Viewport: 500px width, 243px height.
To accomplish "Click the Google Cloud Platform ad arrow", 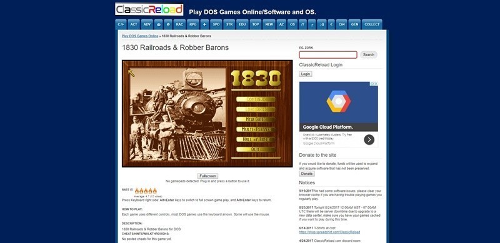I will pyautogui.click(x=369, y=139).
